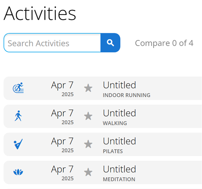202x189 pixels.
Task: Toggle favorite star on Walking activity
Action: pos(88,116)
